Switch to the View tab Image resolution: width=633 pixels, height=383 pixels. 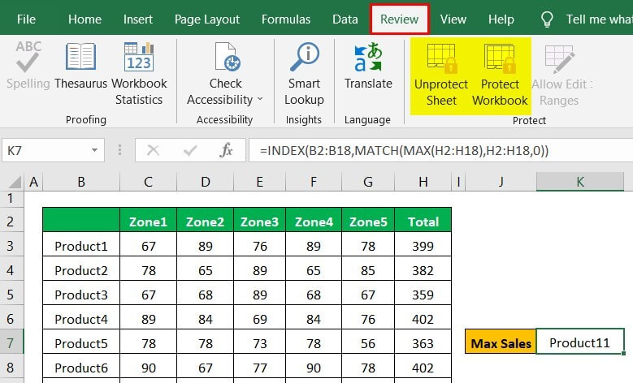(x=453, y=19)
